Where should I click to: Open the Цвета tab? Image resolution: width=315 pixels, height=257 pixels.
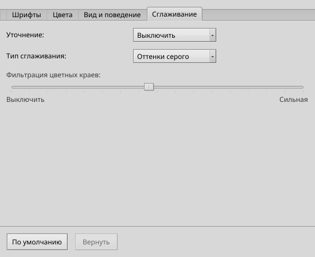click(63, 15)
